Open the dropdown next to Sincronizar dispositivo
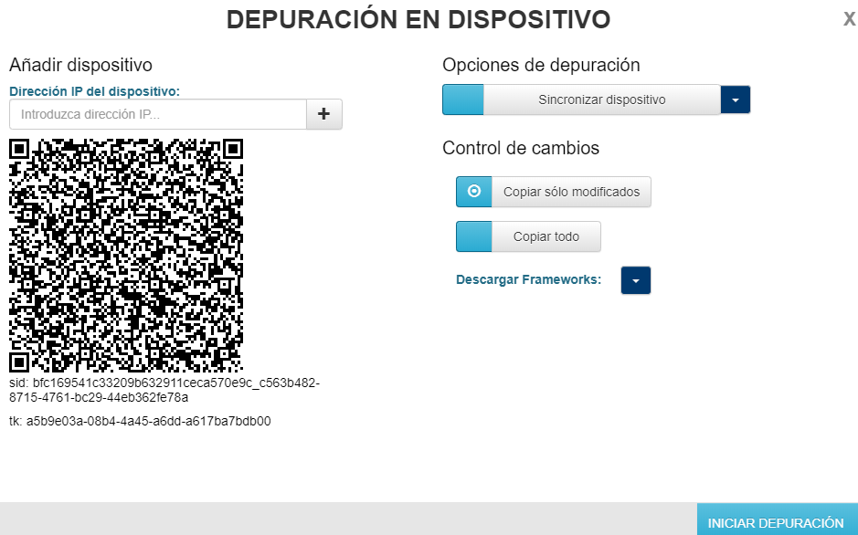The height and width of the screenshot is (535, 858). click(736, 100)
